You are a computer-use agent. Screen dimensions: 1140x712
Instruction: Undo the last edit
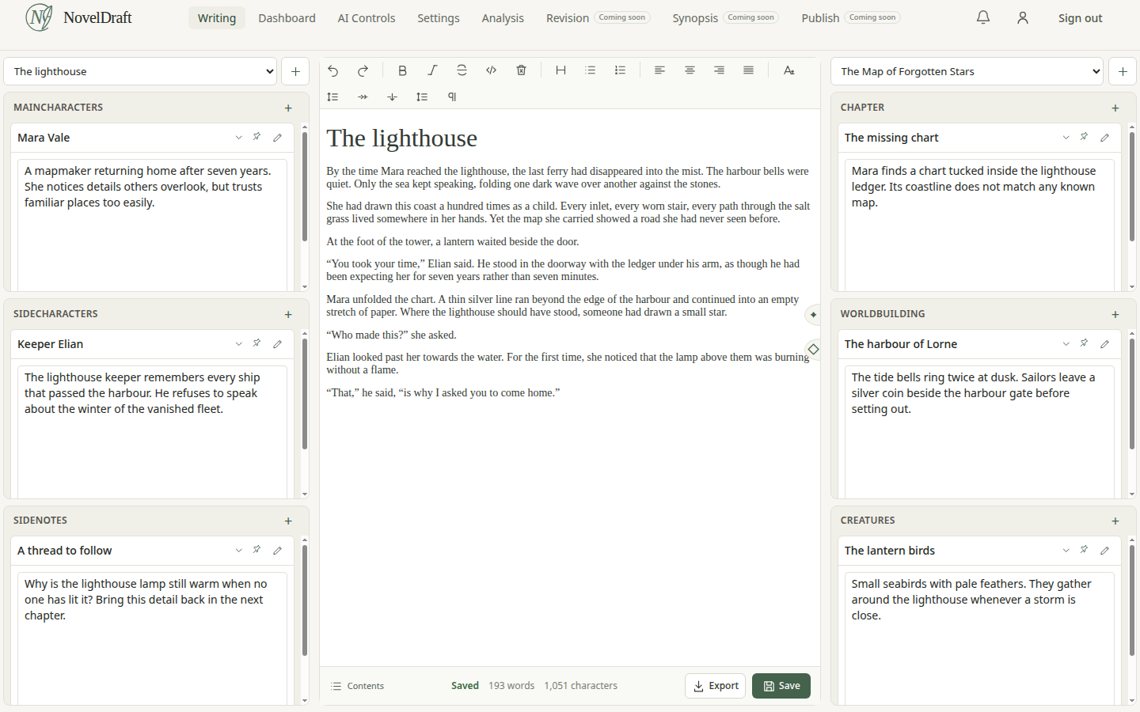pos(333,70)
